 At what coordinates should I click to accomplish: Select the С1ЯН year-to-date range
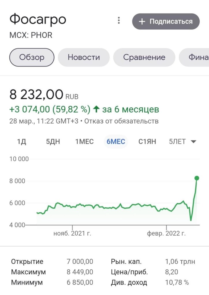147,142
